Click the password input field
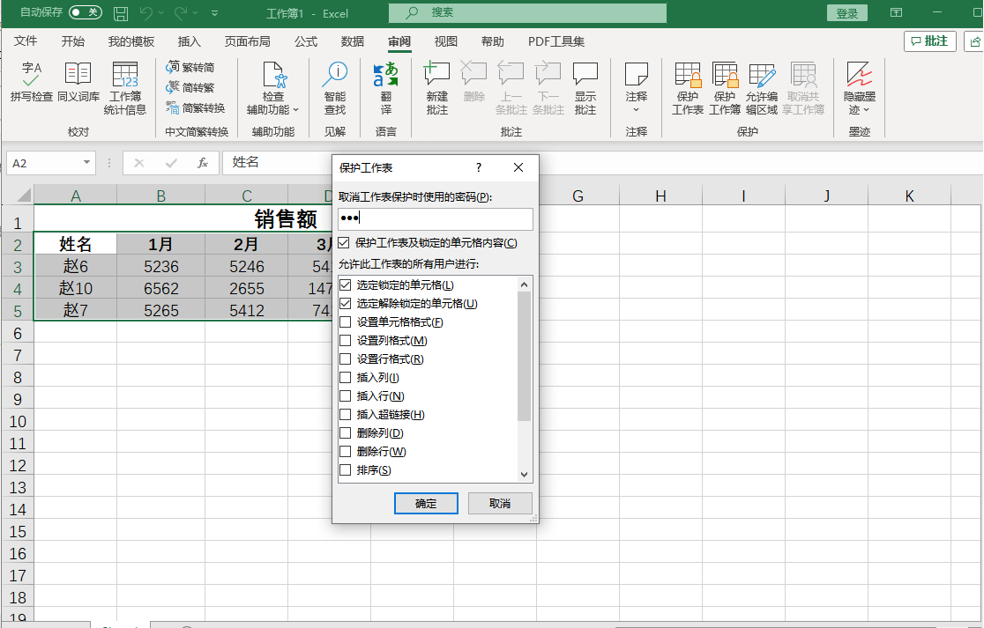The height and width of the screenshot is (628, 984). (436, 219)
